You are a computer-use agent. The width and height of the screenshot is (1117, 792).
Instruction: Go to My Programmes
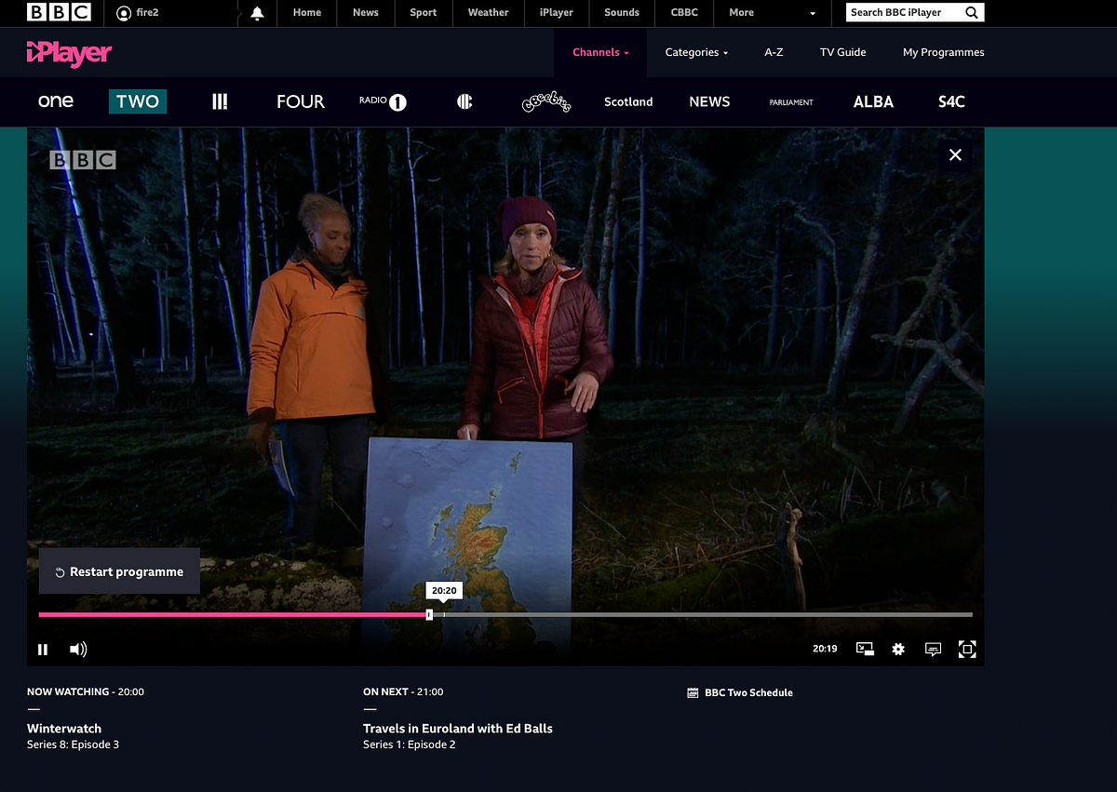click(943, 53)
